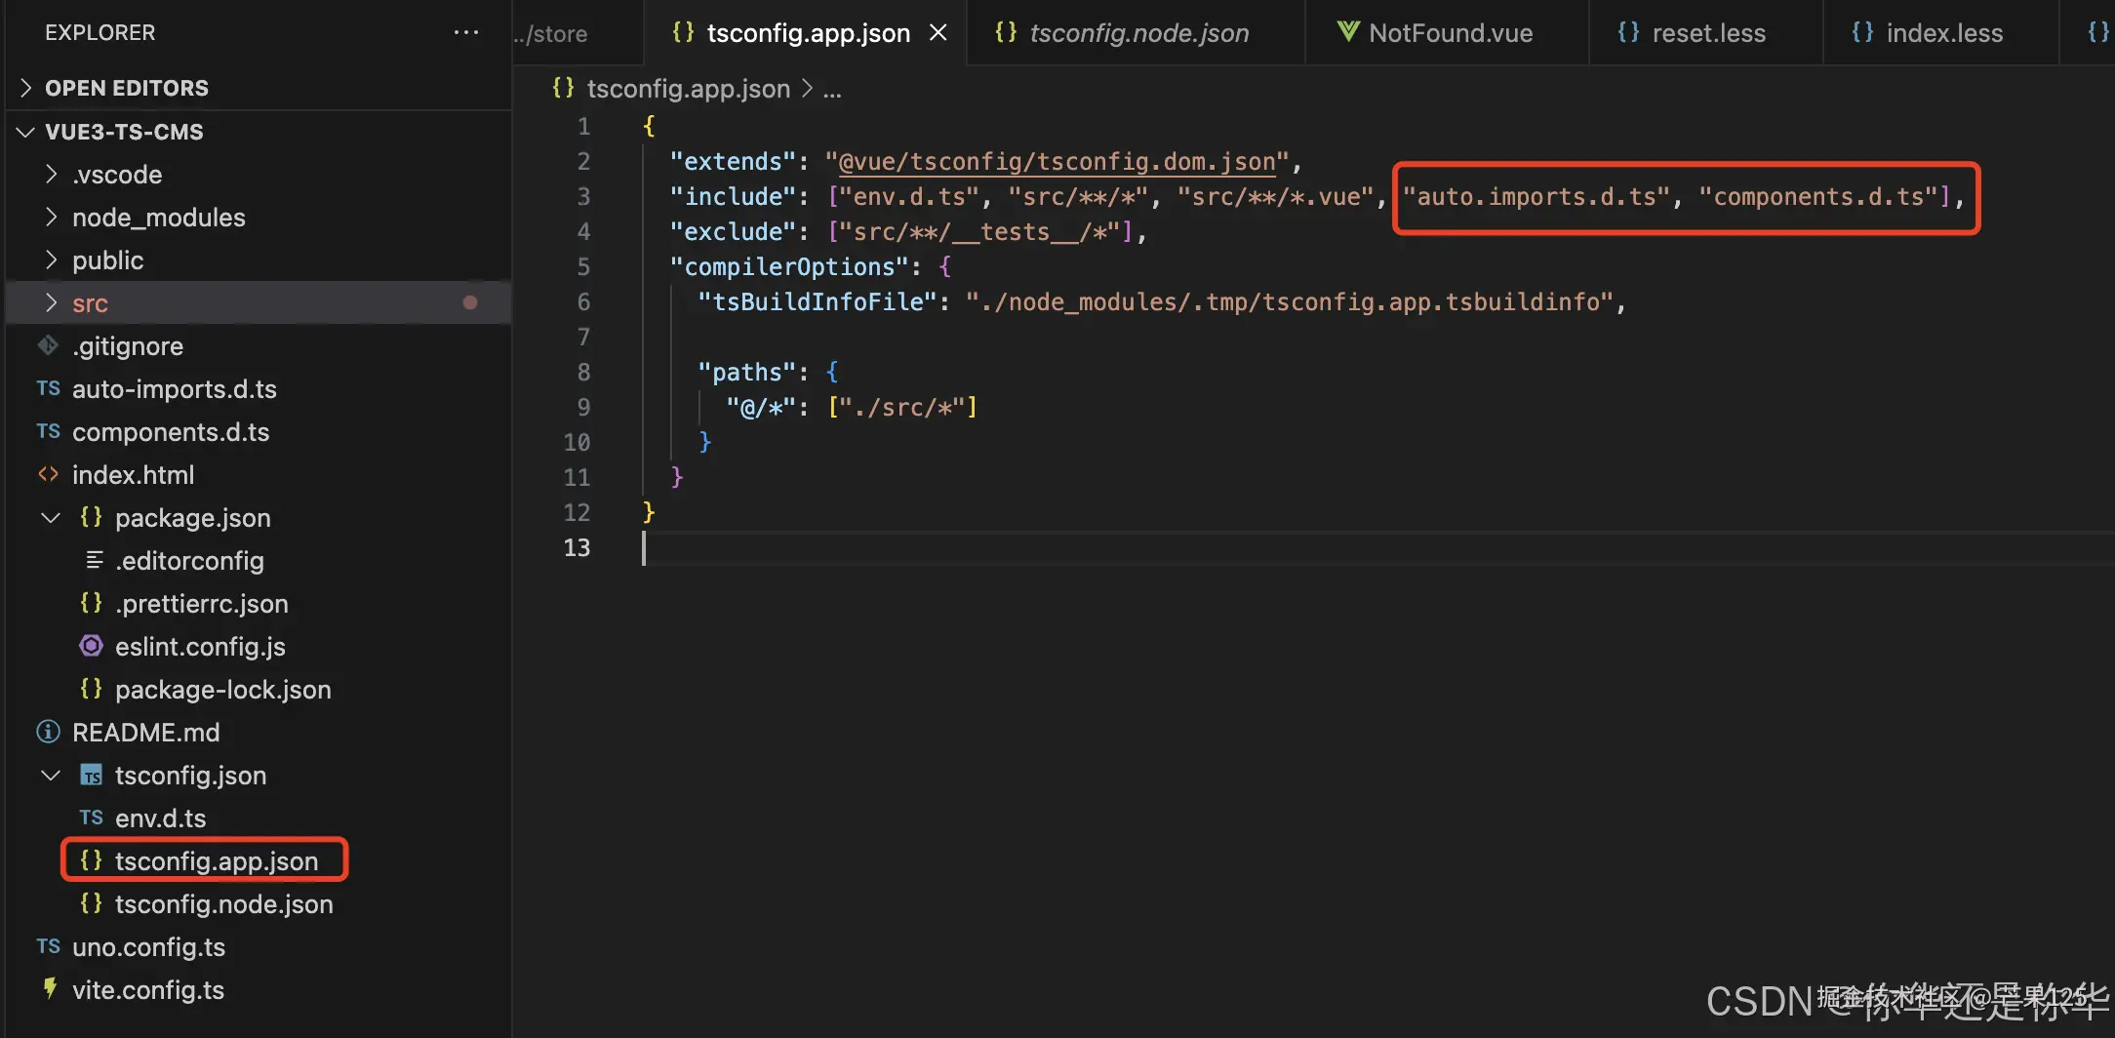Click the "compilerOptions" key on line 5
2115x1038 pixels.
pyautogui.click(x=790, y=266)
